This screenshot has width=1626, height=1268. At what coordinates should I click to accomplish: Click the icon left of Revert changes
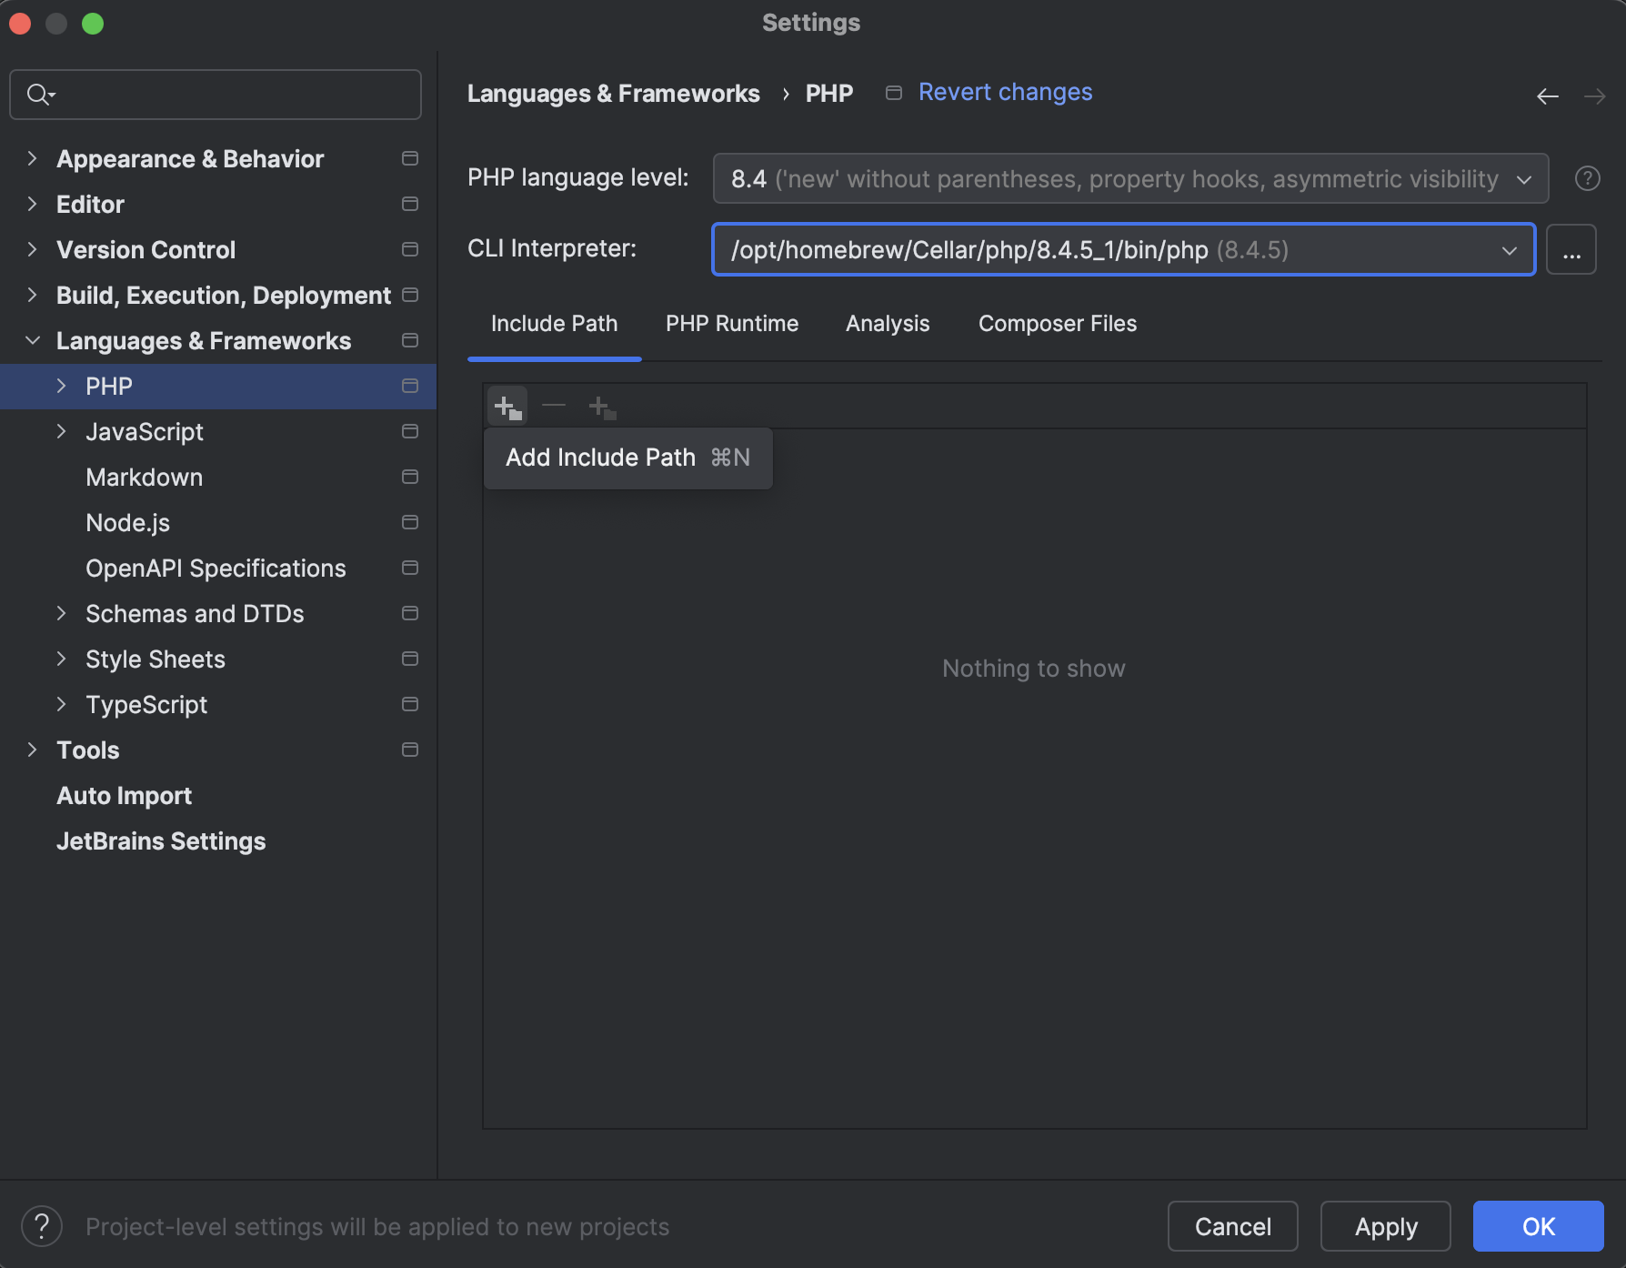tap(894, 93)
